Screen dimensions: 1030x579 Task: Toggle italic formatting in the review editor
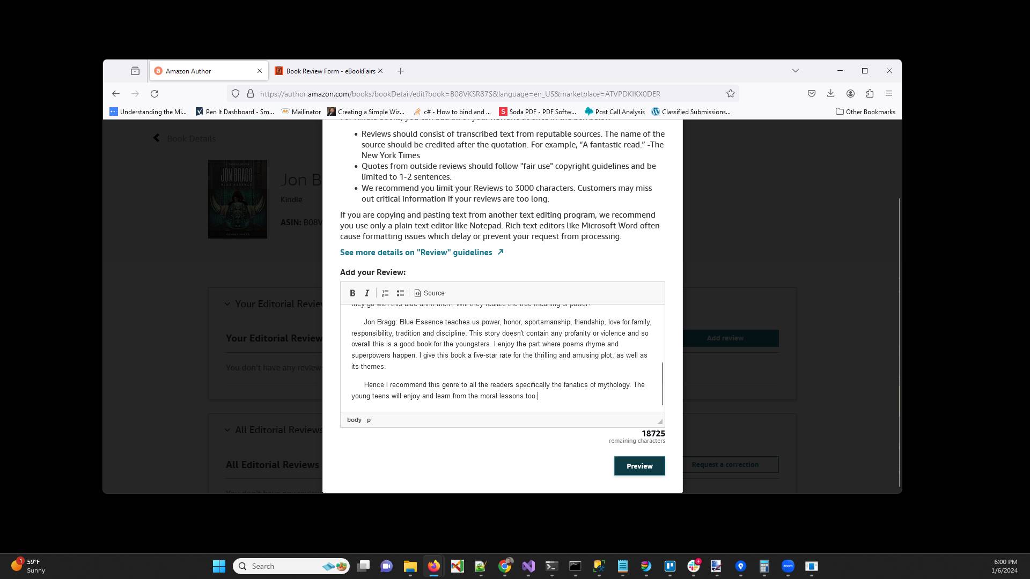367,293
